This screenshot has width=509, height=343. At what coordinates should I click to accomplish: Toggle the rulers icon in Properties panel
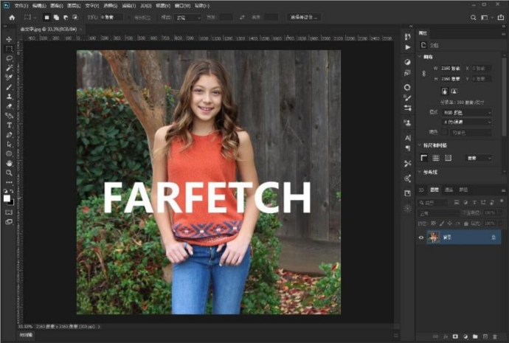pos(423,158)
